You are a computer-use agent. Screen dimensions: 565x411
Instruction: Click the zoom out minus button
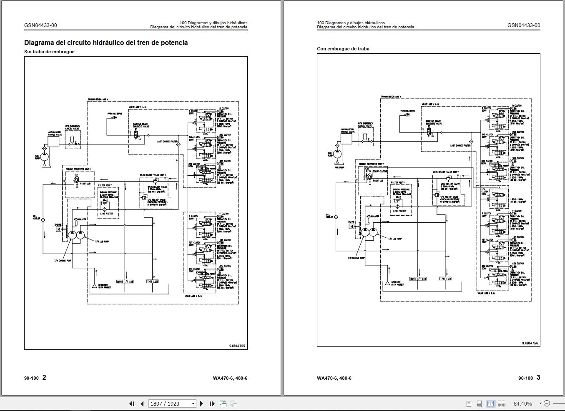[547, 404]
